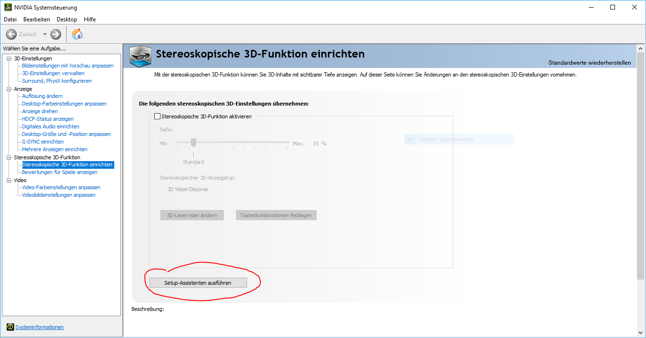Click the Zurück back arrow icon
Viewport: 646px width, 338px height.
(11, 34)
